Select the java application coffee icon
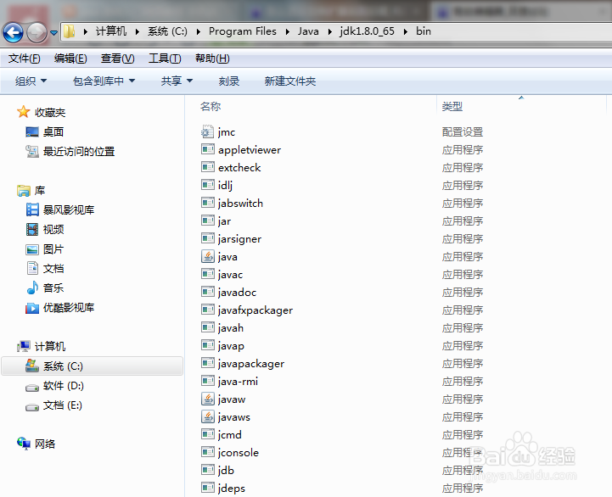Screen dimensions: 612x497 (x=208, y=256)
